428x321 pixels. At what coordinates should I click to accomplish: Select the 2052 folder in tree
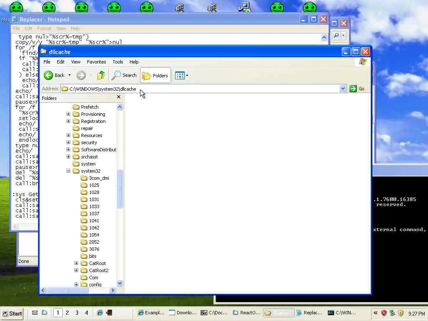(94, 242)
